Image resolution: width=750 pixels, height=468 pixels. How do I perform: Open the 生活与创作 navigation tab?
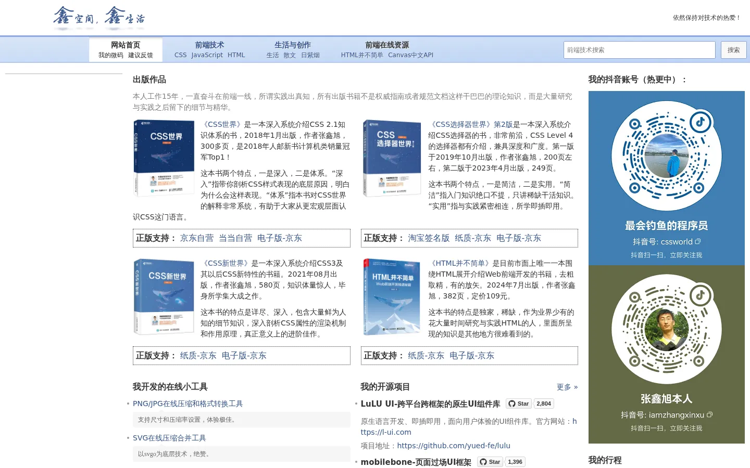pyautogui.click(x=293, y=45)
